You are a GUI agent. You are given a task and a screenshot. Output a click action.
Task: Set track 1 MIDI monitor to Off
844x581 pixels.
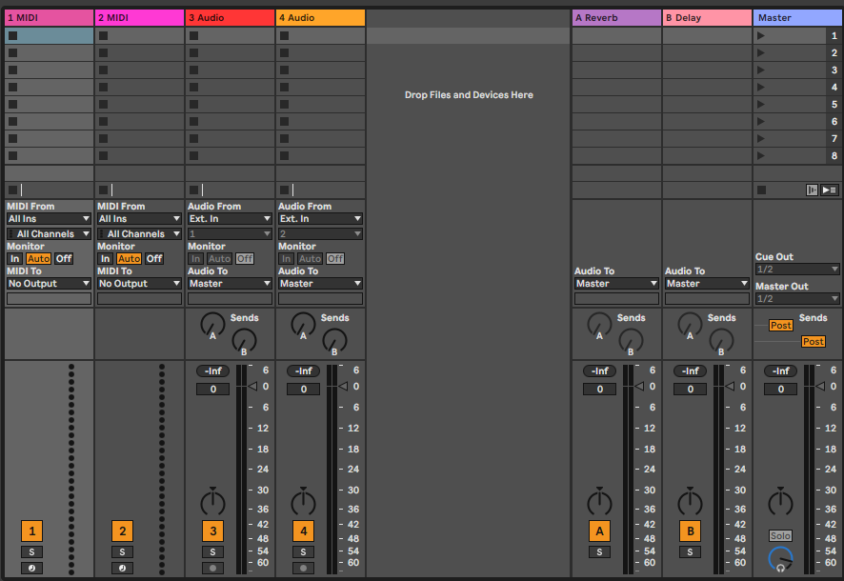click(x=63, y=258)
